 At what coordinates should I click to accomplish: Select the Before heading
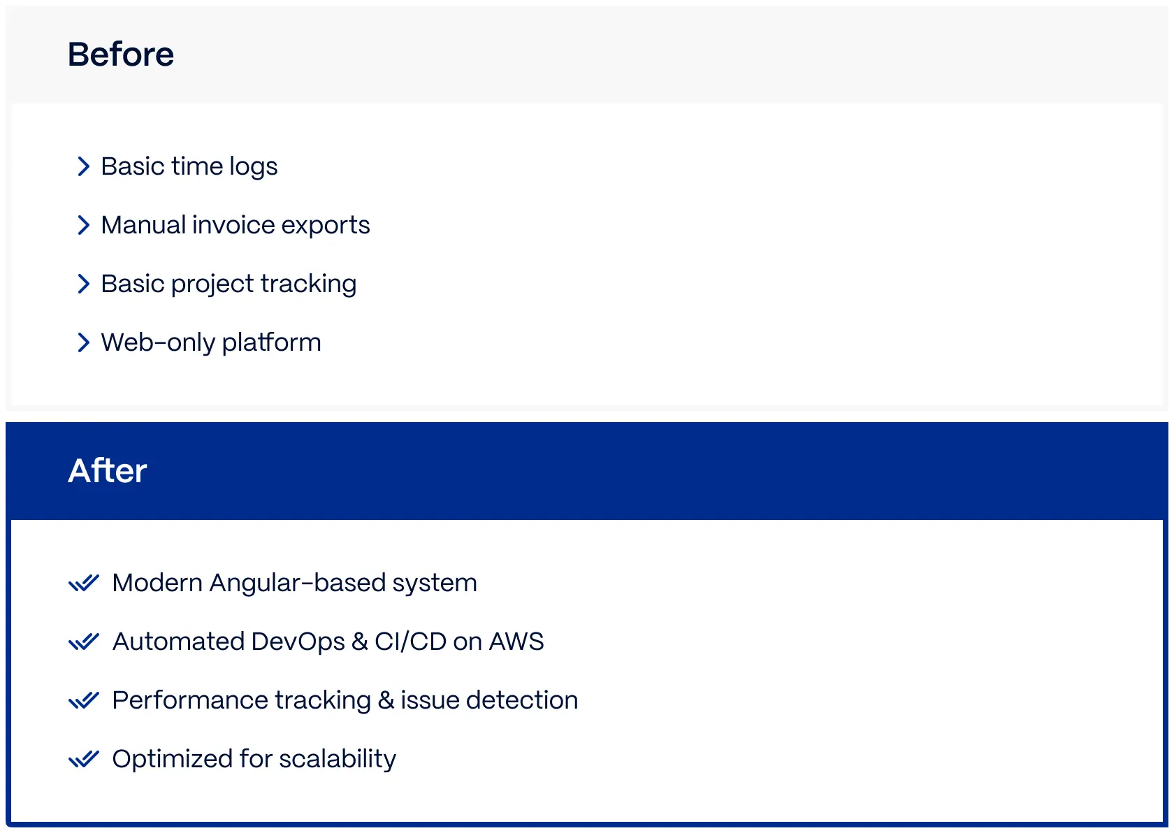(121, 55)
